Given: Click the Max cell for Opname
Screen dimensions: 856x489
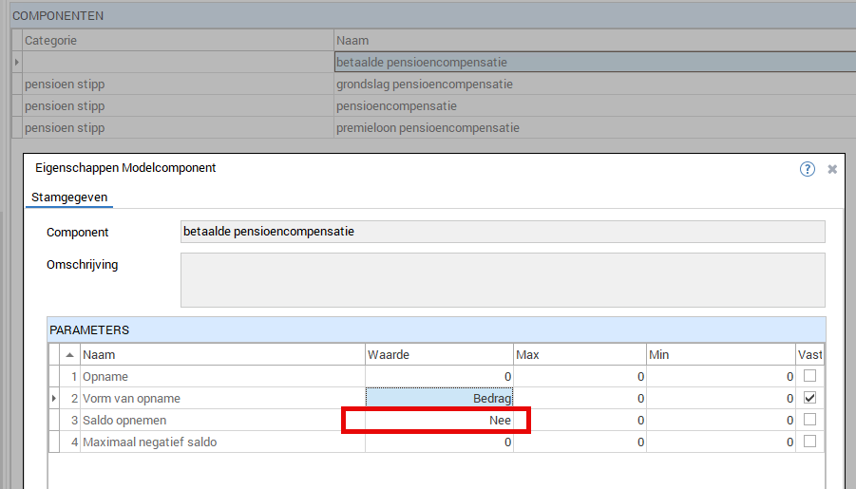Looking at the screenshot, I should (x=580, y=376).
